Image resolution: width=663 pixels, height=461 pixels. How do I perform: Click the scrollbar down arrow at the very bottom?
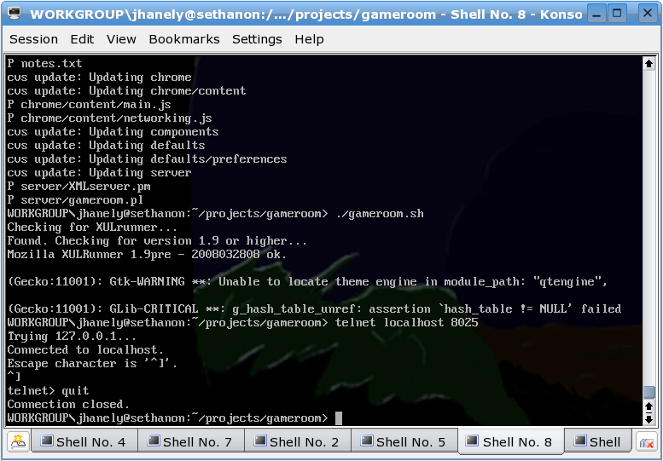coord(649,419)
